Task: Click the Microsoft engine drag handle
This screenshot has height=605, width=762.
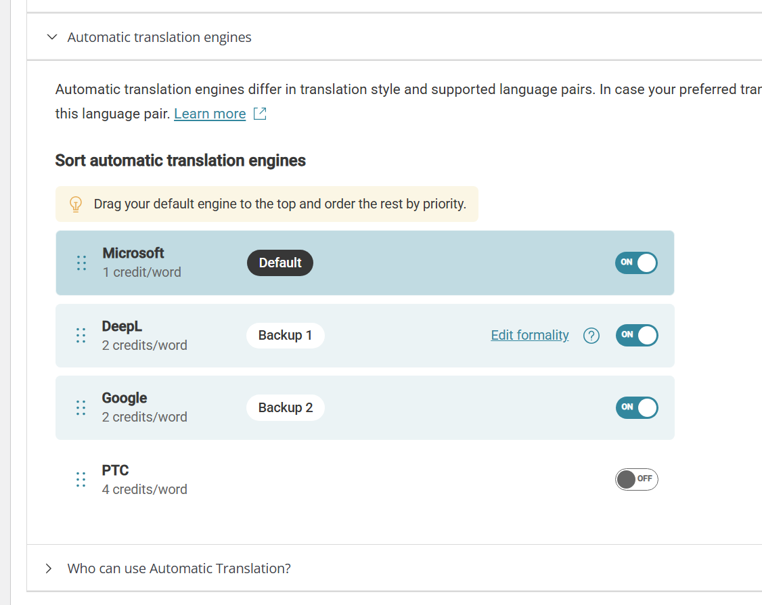Action: [82, 263]
